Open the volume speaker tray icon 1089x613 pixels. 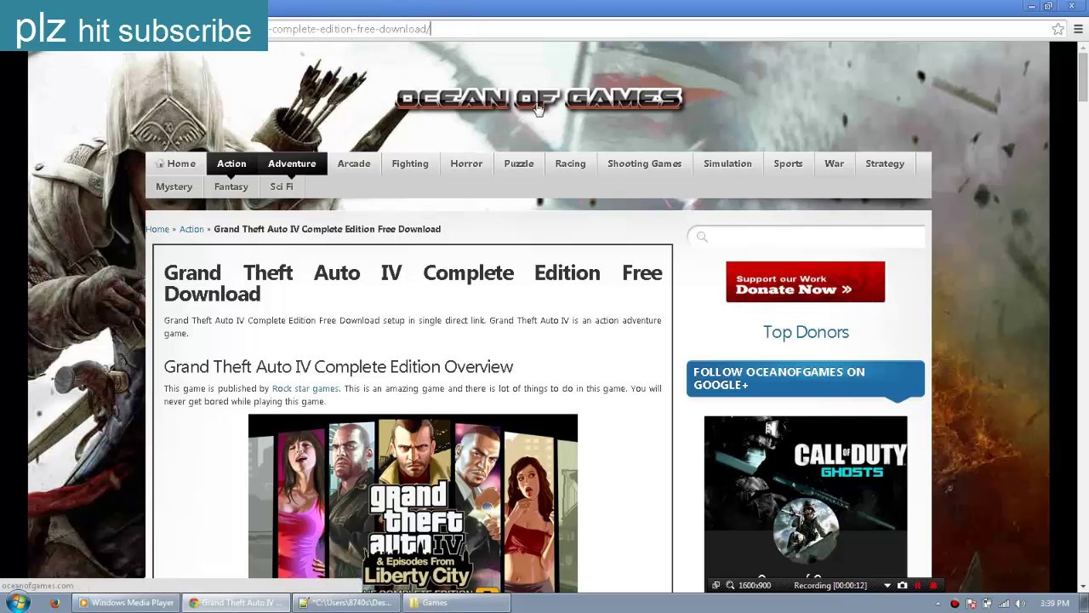coord(1020,604)
